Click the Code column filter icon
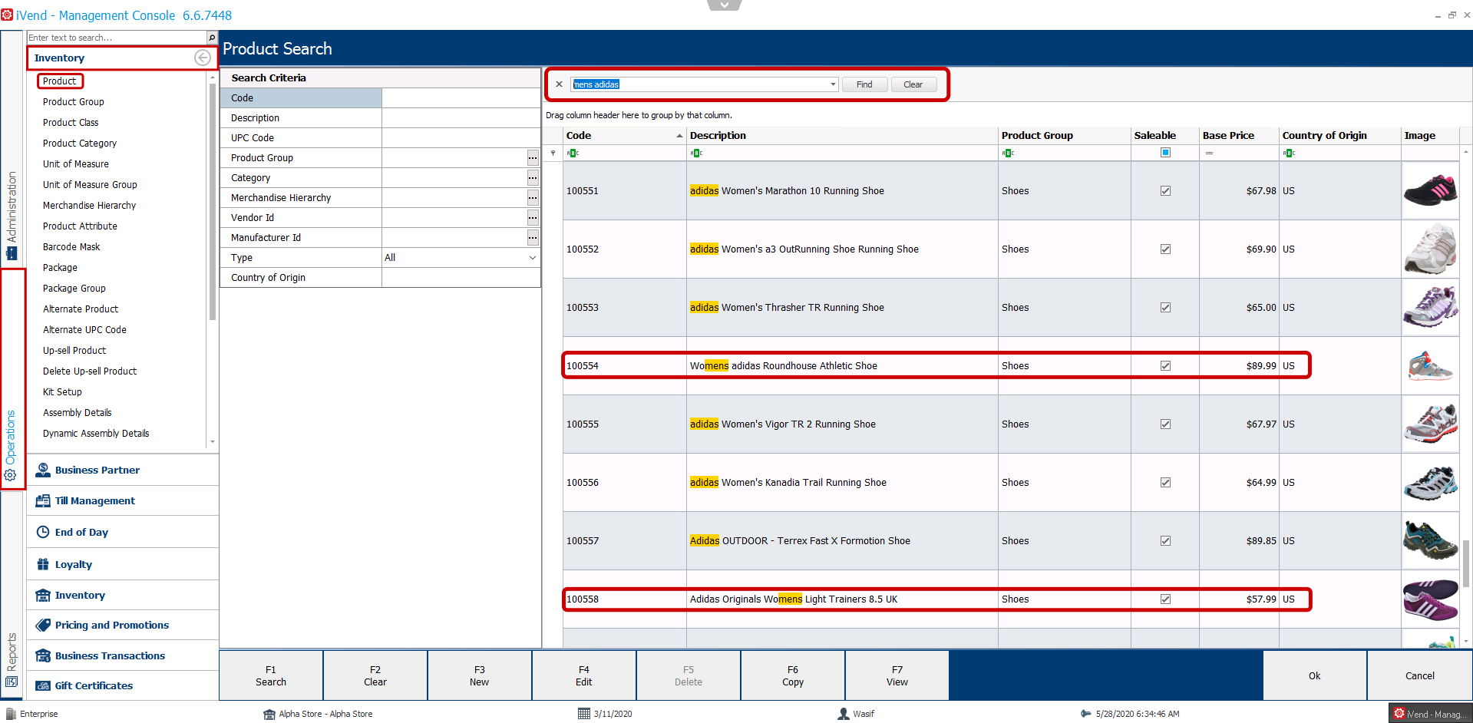 click(x=573, y=153)
